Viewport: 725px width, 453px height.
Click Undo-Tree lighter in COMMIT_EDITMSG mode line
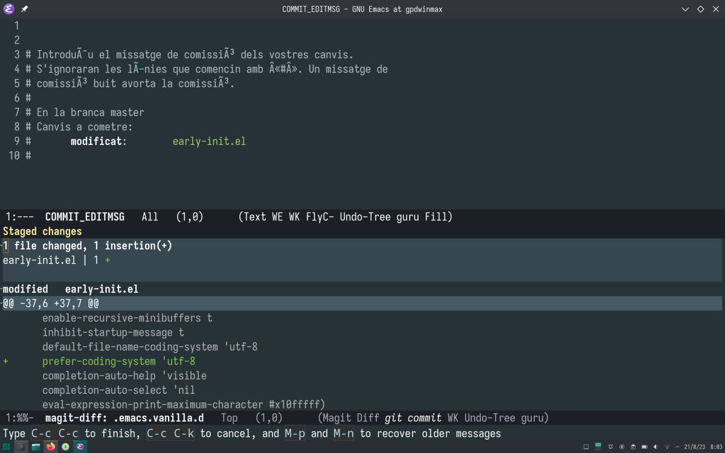[366, 217]
